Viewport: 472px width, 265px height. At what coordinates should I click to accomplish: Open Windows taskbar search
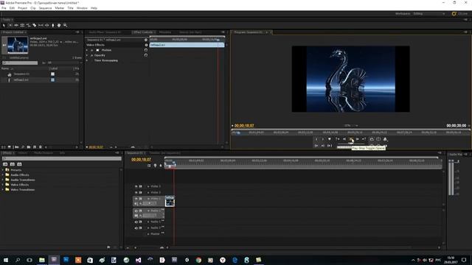click(18, 260)
